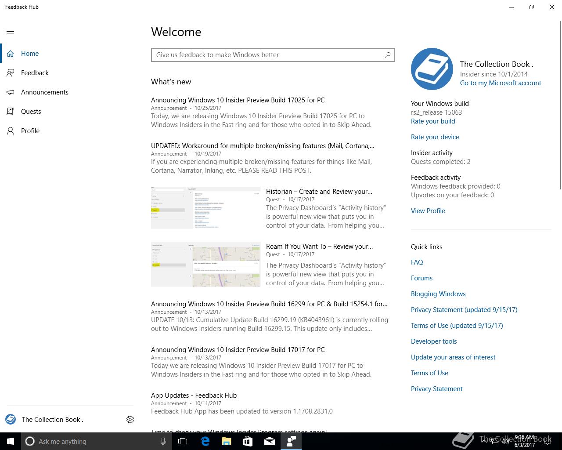Click the Cortana circle icon
The width and height of the screenshot is (562, 450).
tap(30, 441)
